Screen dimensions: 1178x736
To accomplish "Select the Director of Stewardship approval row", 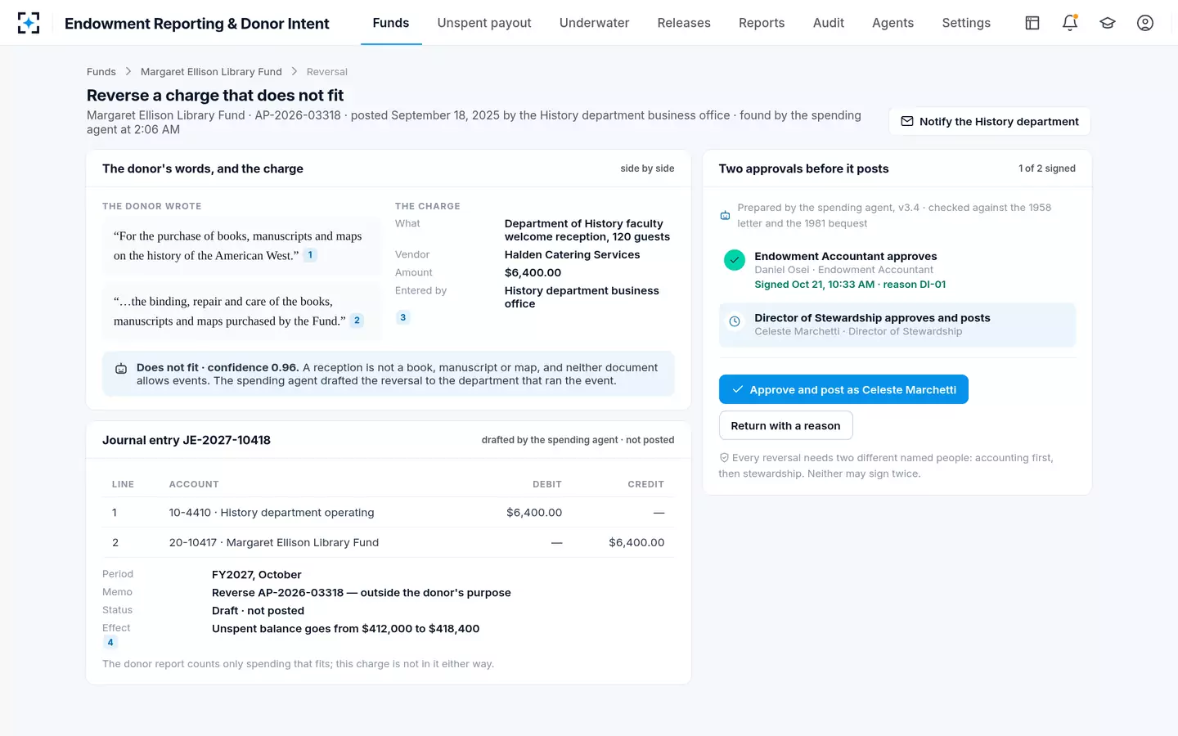I will (897, 325).
